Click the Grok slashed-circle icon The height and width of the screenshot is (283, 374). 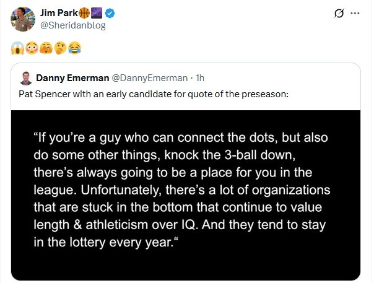tap(339, 14)
